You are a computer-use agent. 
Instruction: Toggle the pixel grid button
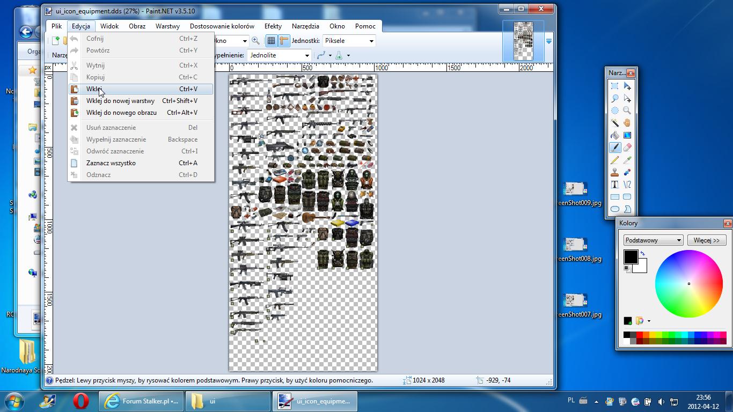(x=272, y=41)
